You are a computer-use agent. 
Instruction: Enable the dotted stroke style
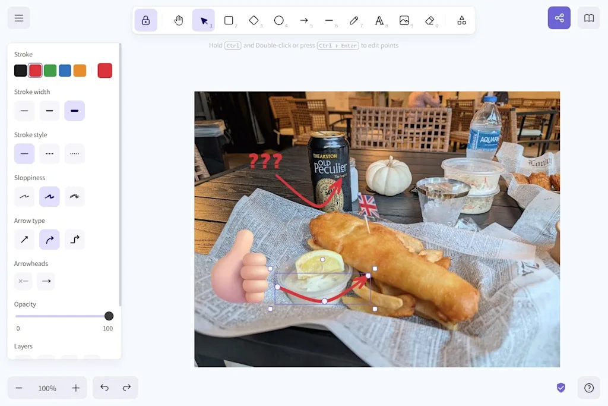click(74, 153)
